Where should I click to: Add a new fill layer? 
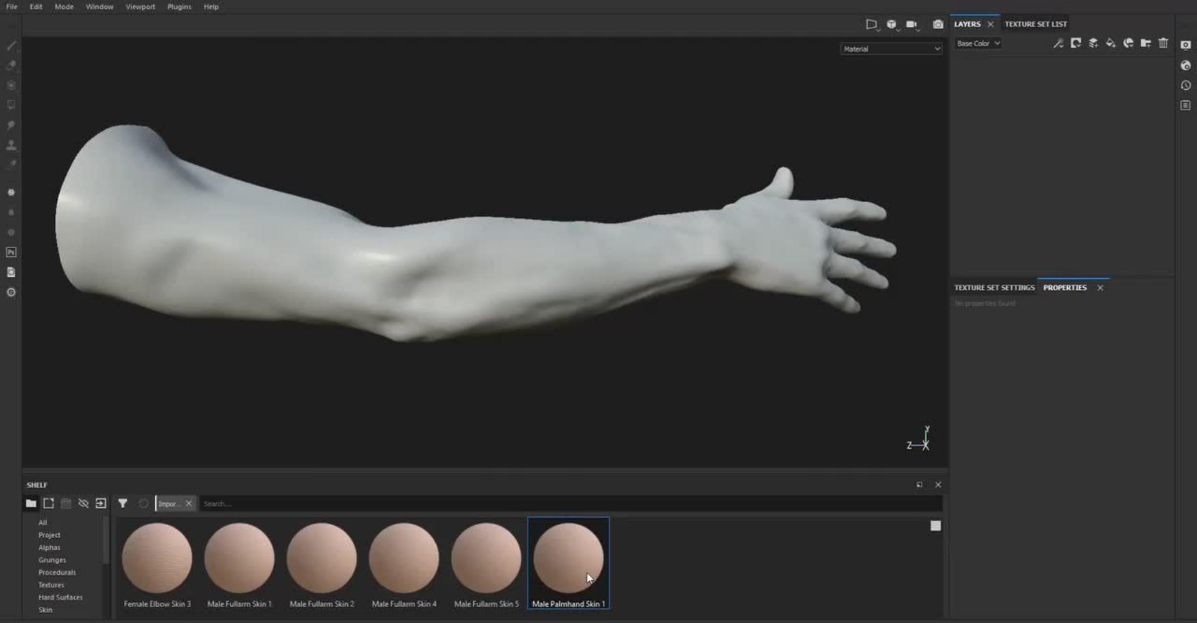(1110, 43)
